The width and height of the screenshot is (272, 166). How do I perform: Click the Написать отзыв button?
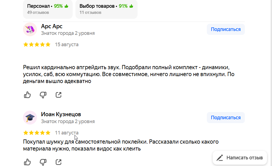click(x=240, y=158)
